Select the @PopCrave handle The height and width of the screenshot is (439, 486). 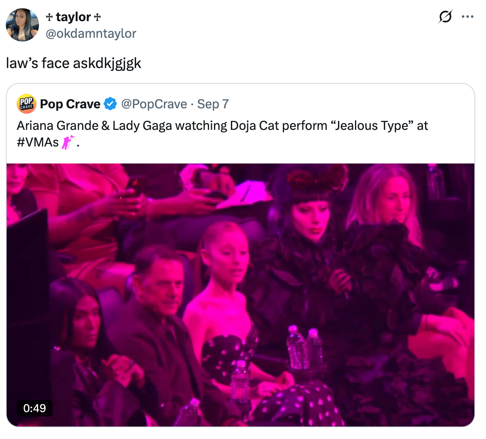point(155,104)
